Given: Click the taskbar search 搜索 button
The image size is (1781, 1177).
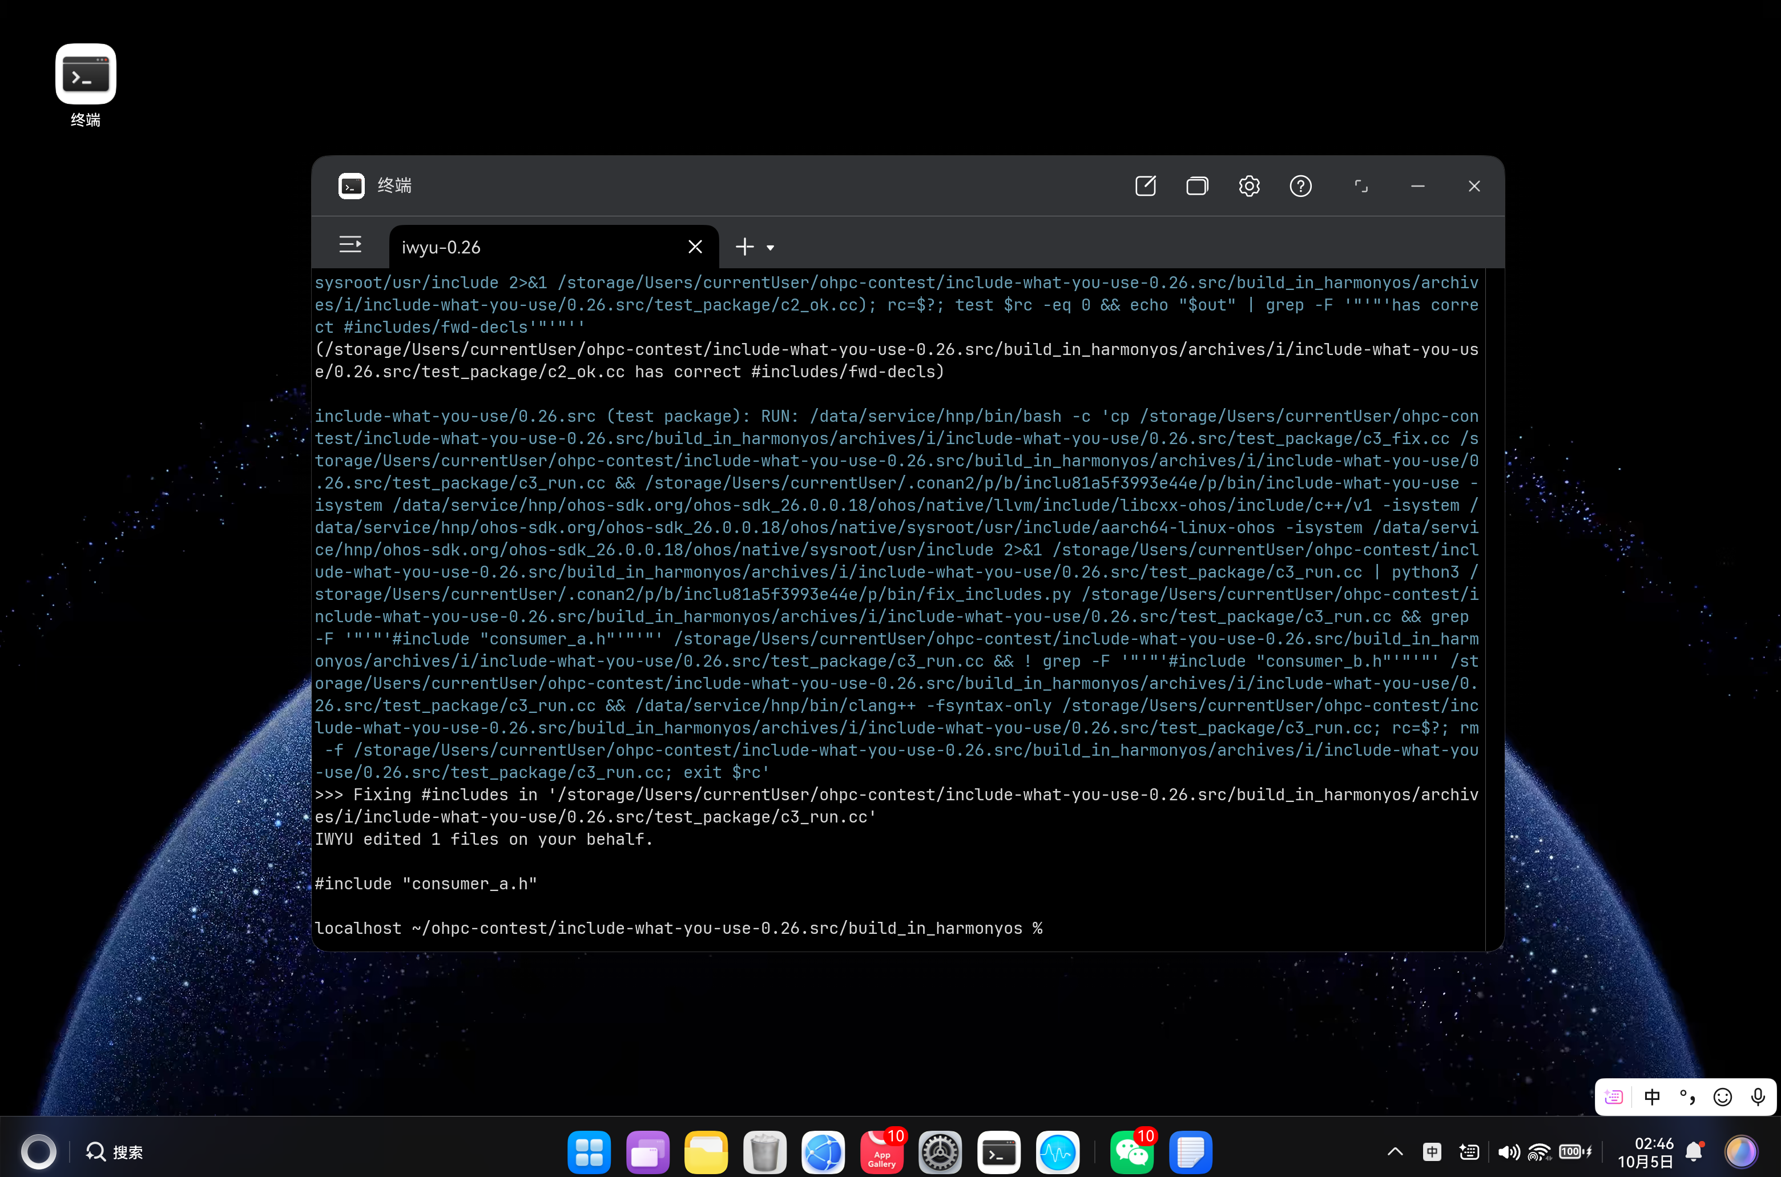Looking at the screenshot, I should (114, 1151).
